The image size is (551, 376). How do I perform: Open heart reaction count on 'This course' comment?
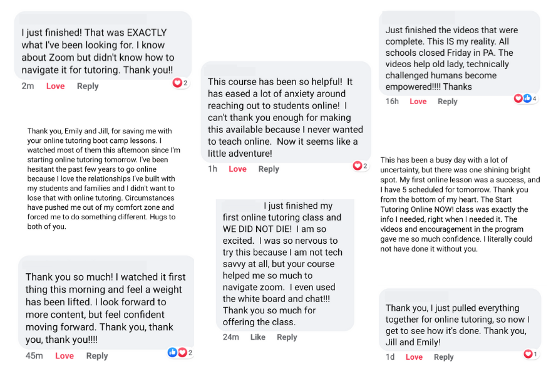pos(361,165)
